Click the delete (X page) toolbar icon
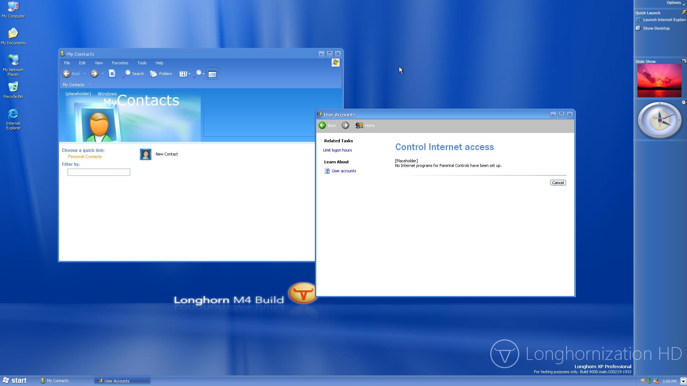 112,74
